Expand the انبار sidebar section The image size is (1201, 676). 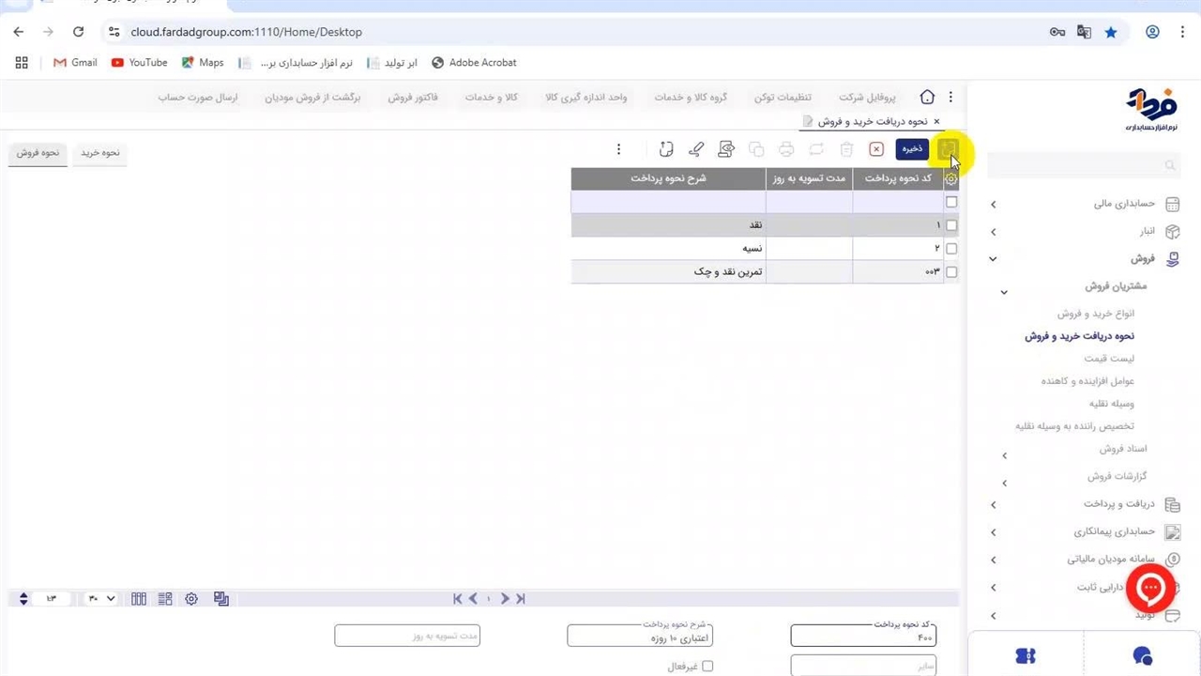click(x=994, y=231)
